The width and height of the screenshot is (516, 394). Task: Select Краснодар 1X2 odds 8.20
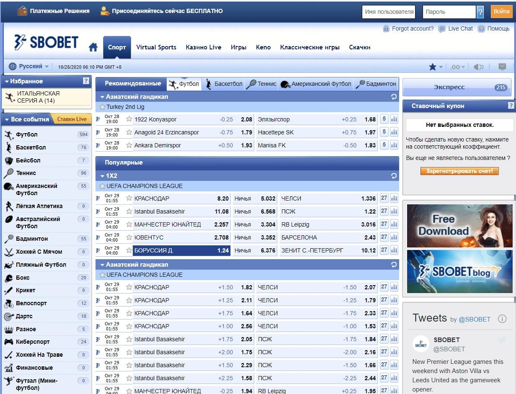click(182, 198)
